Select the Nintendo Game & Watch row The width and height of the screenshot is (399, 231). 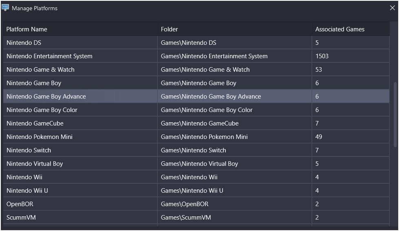click(196, 69)
